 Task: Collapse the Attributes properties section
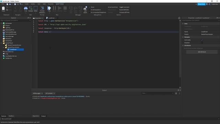point(183,45)
